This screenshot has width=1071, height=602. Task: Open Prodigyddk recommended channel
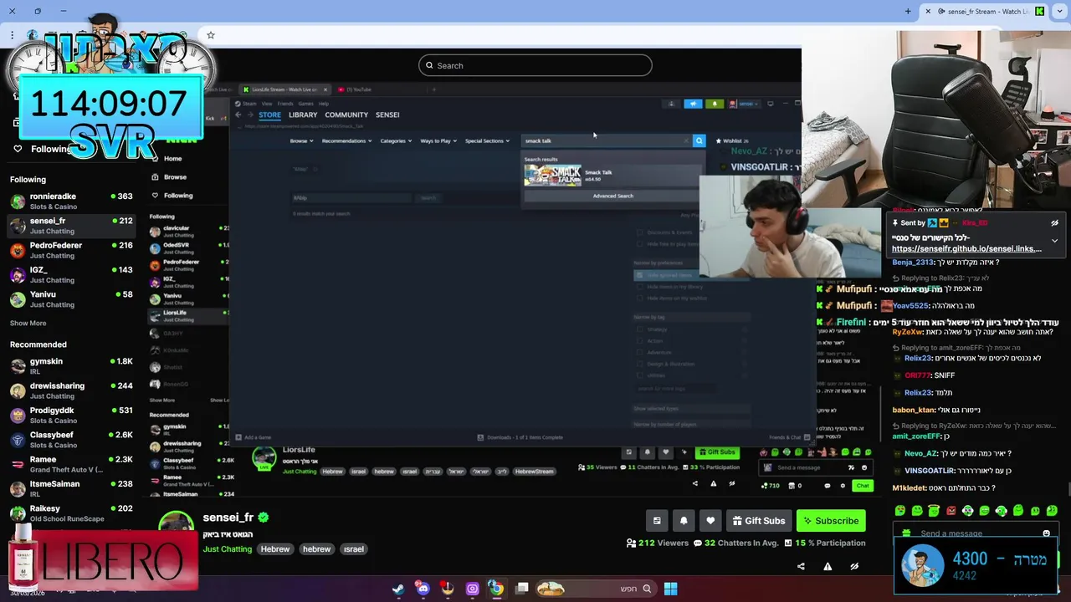[x=71, y=415]
